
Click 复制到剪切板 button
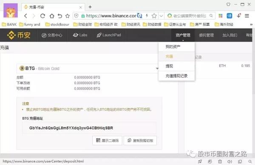point(140,140)
